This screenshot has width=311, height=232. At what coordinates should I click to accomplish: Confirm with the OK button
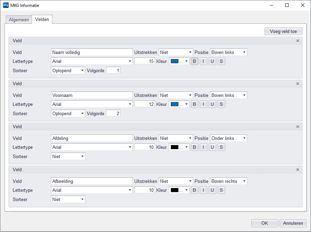click(265, 223)
